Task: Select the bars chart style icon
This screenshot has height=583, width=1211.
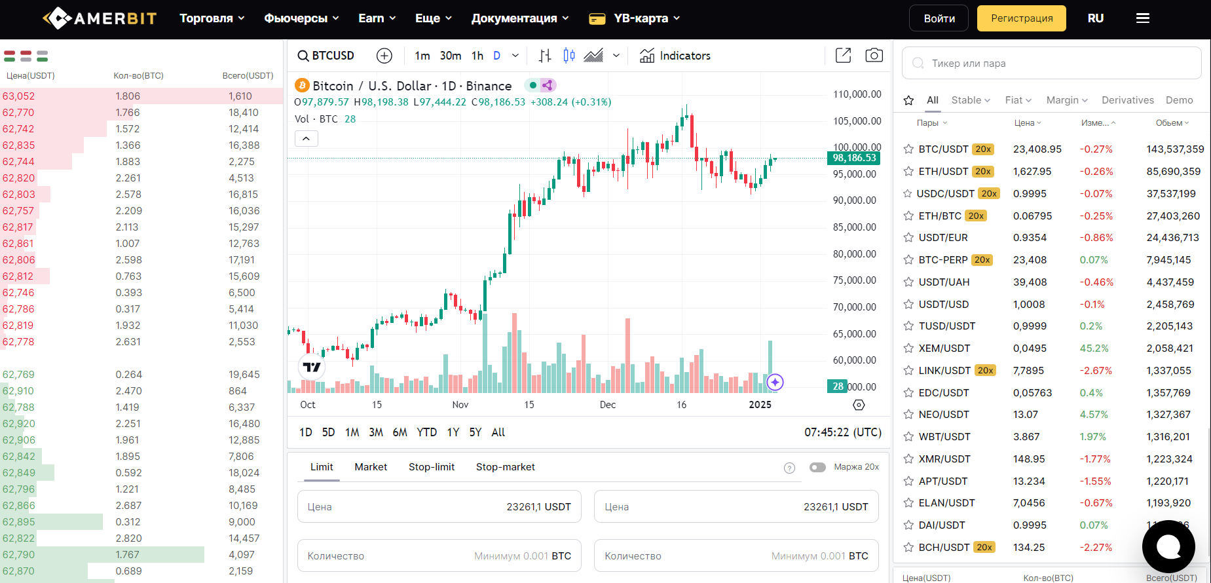Action: [544, 56]
